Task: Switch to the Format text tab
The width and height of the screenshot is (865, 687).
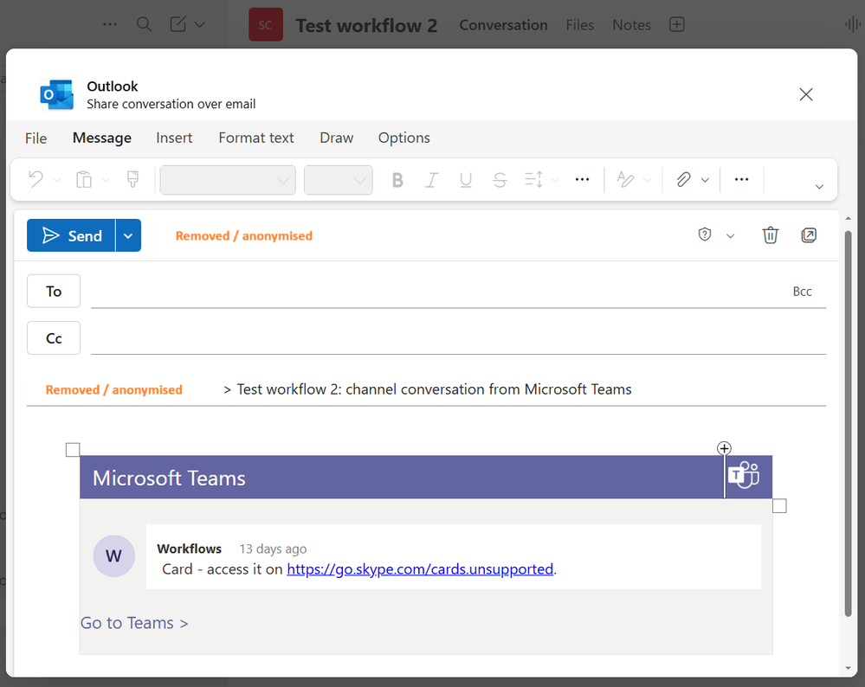Action: 256,138
